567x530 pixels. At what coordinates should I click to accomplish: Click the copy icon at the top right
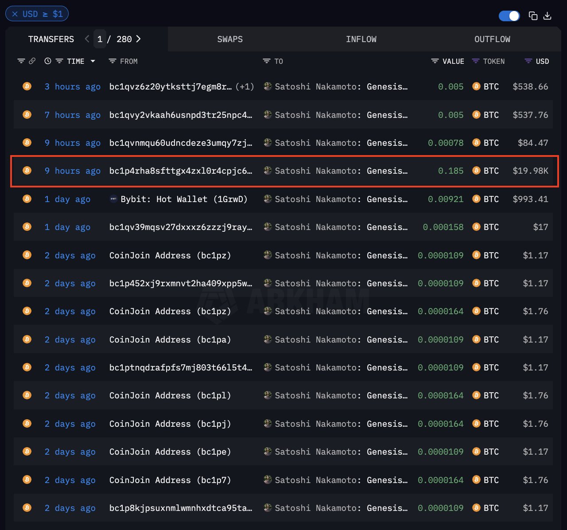(x=533, y=16)
